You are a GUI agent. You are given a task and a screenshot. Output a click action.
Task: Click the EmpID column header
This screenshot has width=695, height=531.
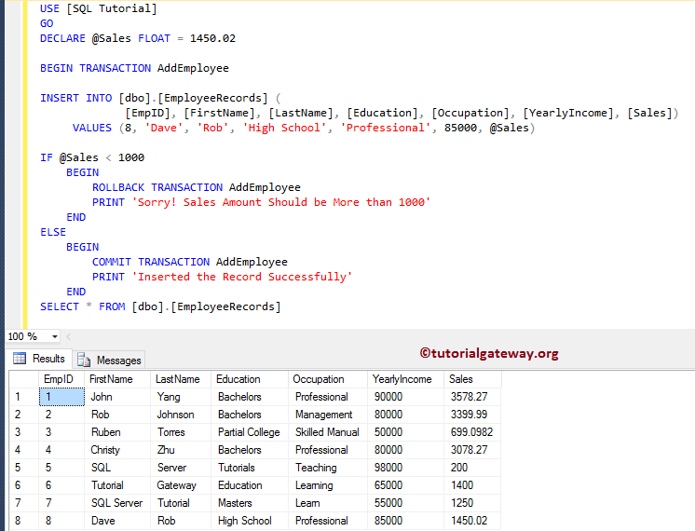(59, 379)
